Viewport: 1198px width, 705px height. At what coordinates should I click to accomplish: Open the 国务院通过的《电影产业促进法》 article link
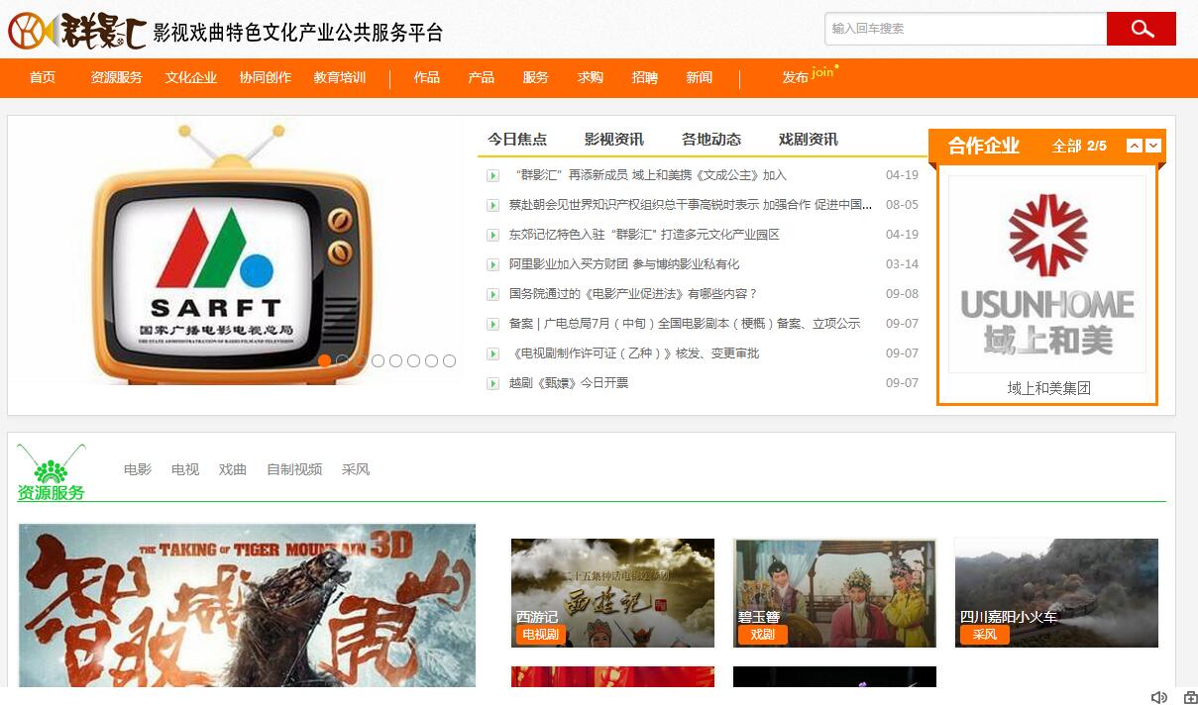point(633,294)
